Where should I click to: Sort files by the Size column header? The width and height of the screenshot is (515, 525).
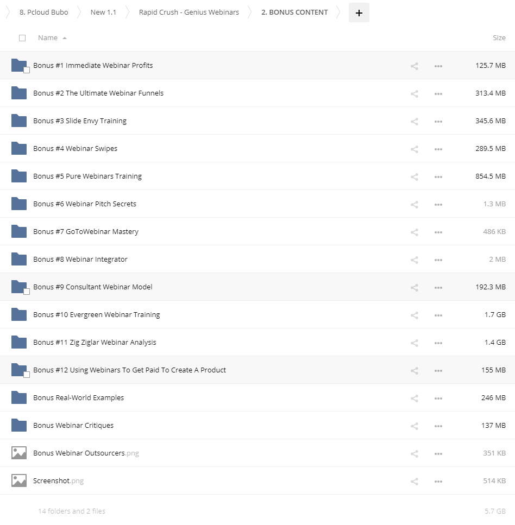coord(499,38)
